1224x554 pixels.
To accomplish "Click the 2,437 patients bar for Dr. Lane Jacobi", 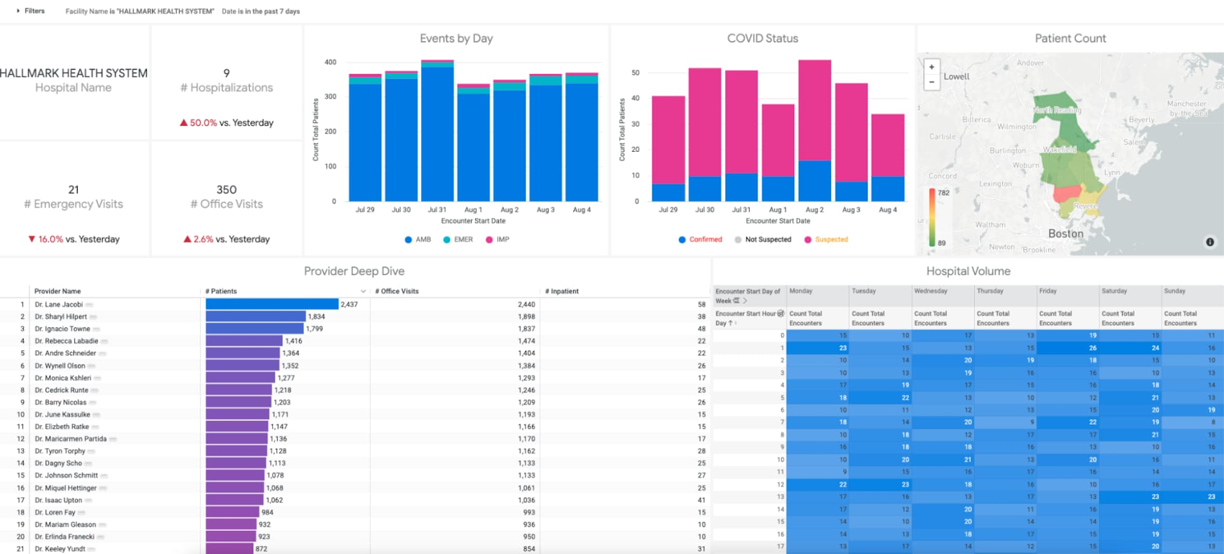I will (271, 304).
